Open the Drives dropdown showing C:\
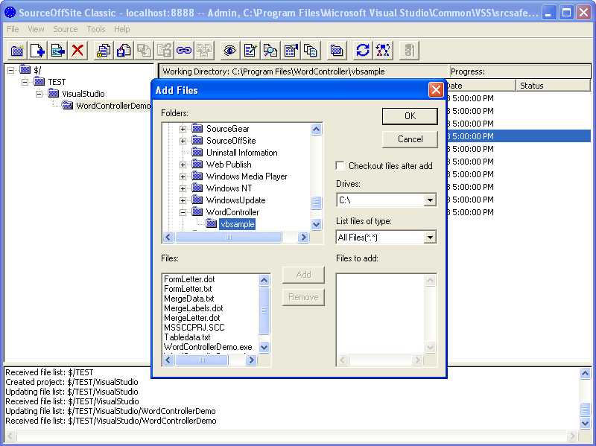This screenshot has width=596, height=446. pyautogui.click(x=430, y=200)
